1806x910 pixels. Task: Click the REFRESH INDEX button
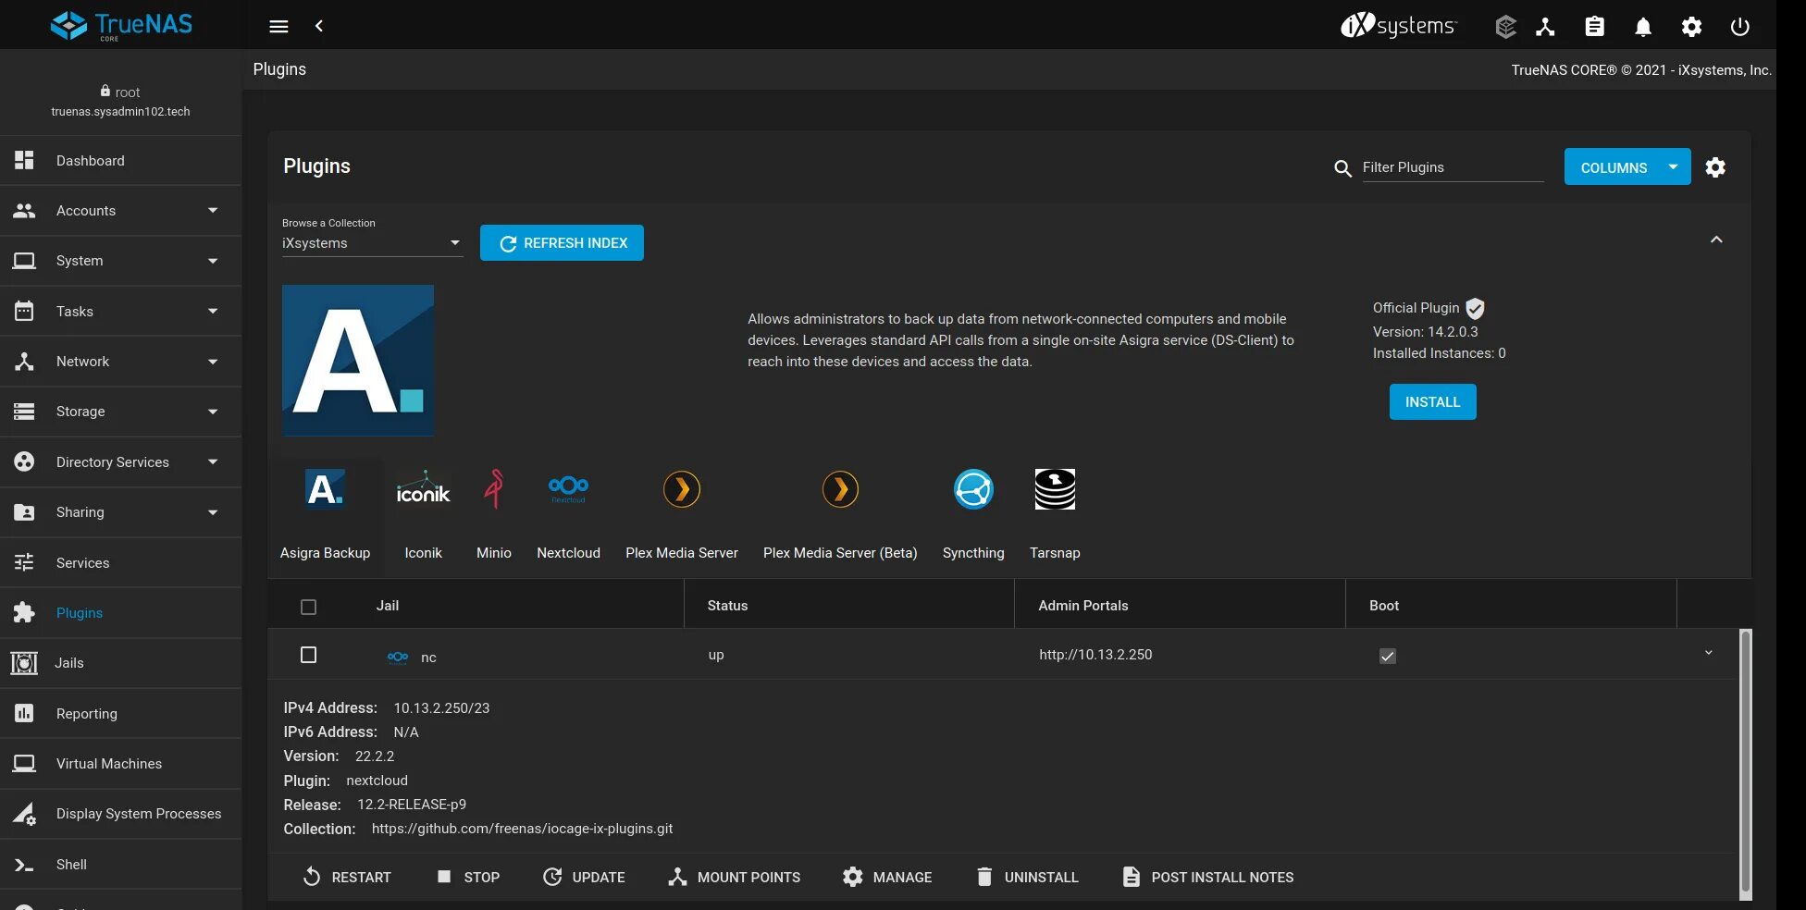(562, 243)
